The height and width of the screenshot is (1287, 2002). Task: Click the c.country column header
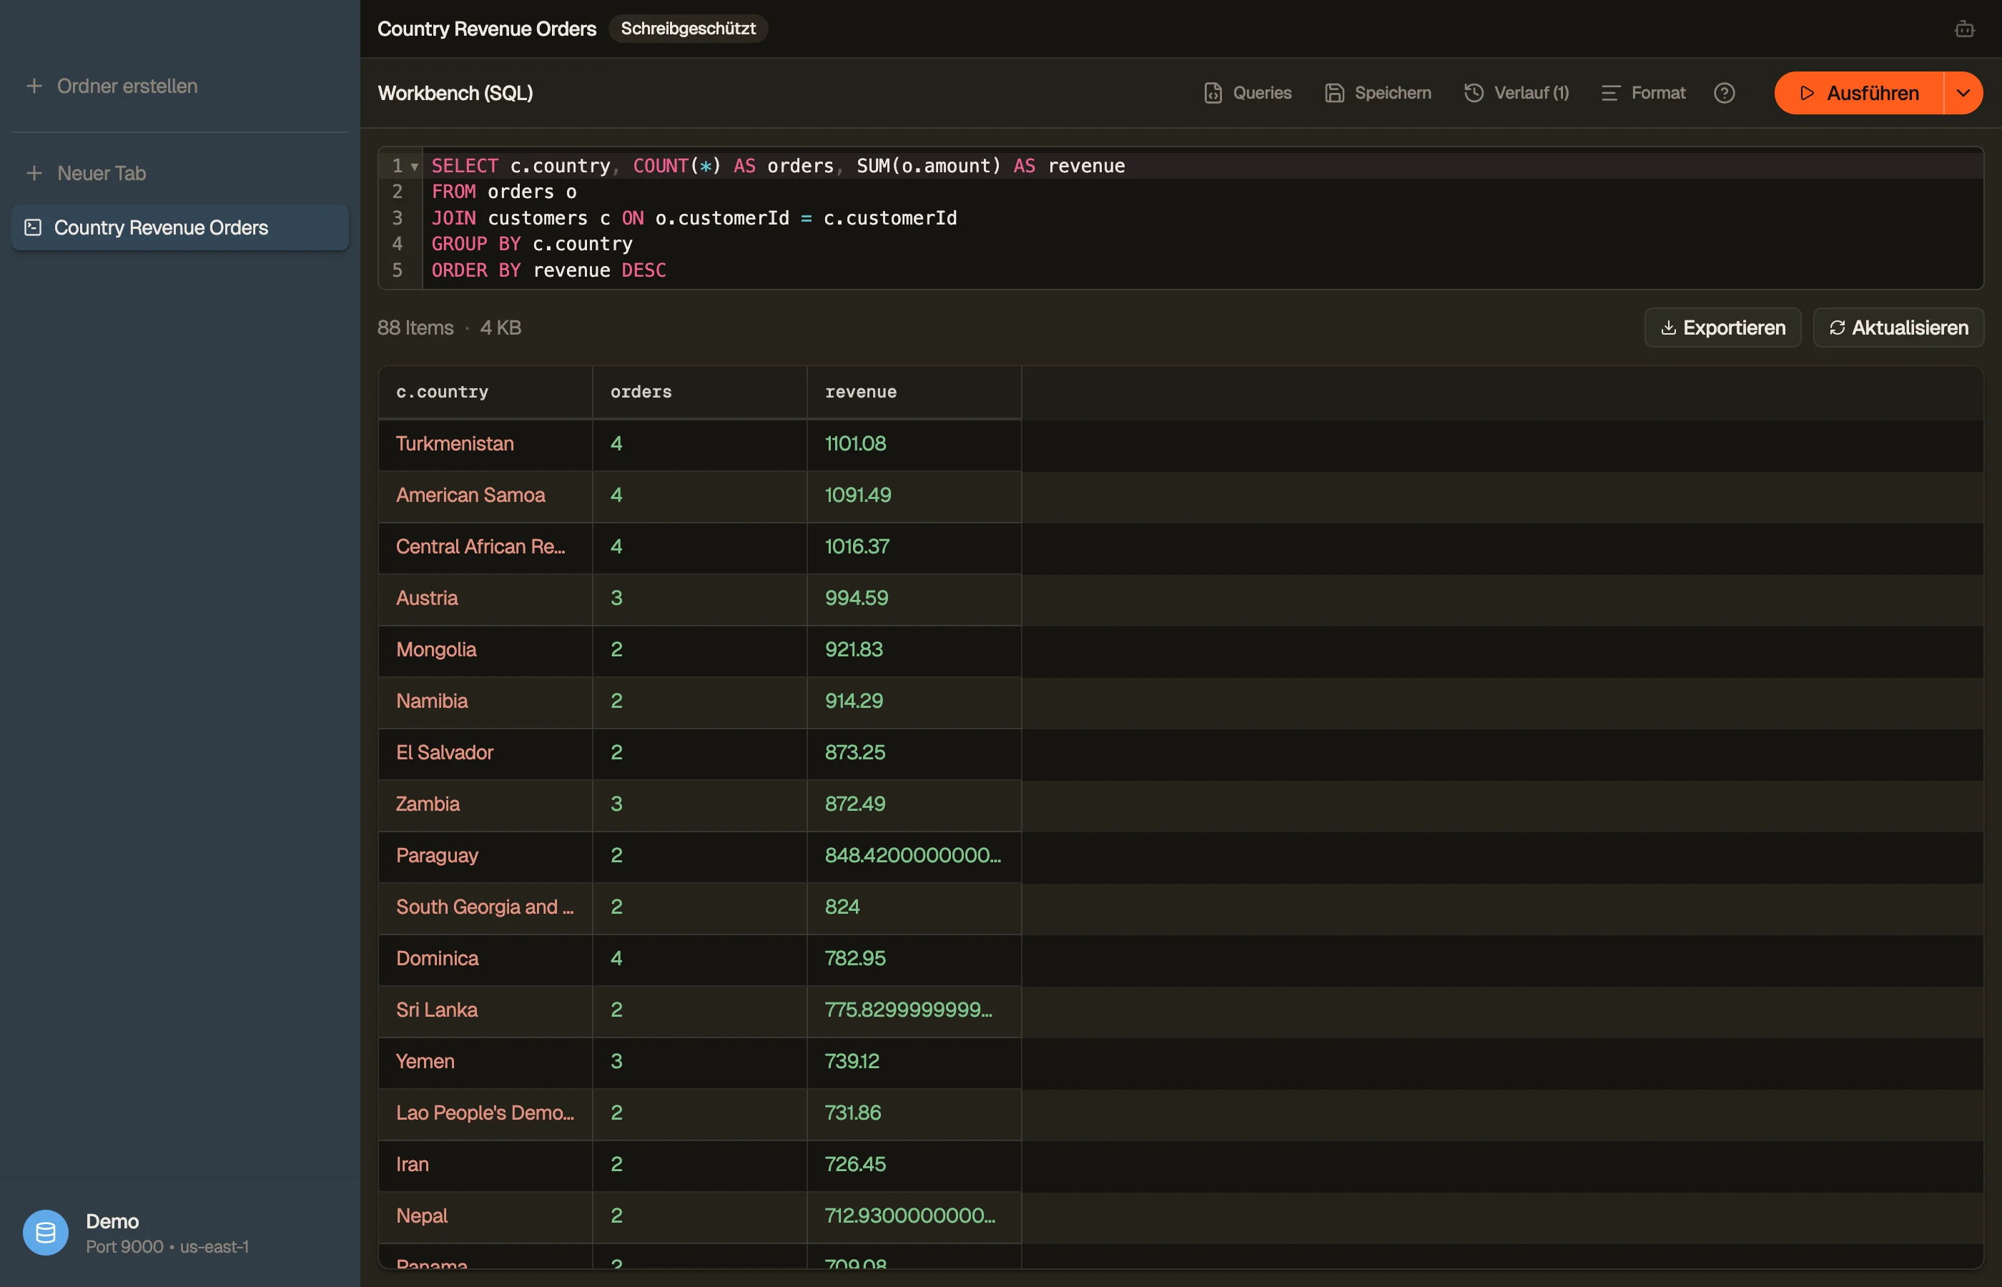tap(485, 392)
